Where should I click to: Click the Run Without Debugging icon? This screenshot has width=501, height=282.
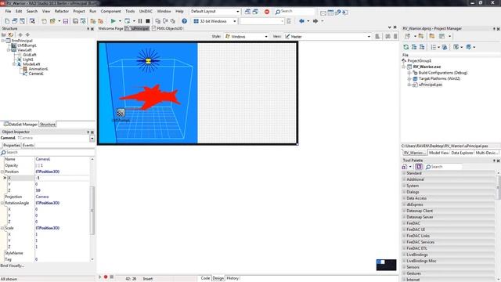[x=127, y=21]
